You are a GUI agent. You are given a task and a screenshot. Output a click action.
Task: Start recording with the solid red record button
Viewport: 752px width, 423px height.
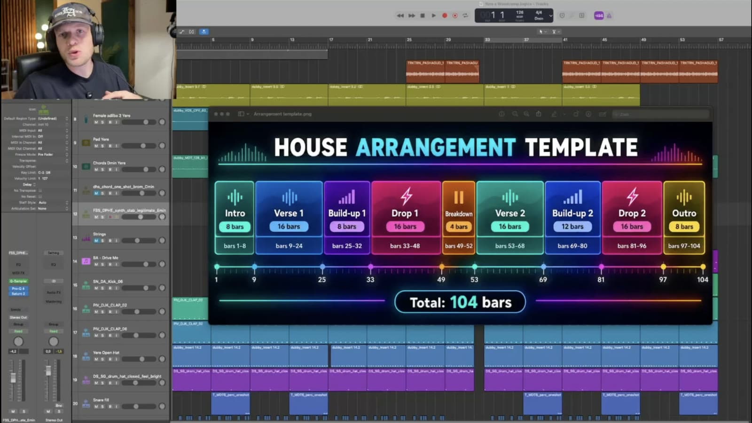coord(445,16)
